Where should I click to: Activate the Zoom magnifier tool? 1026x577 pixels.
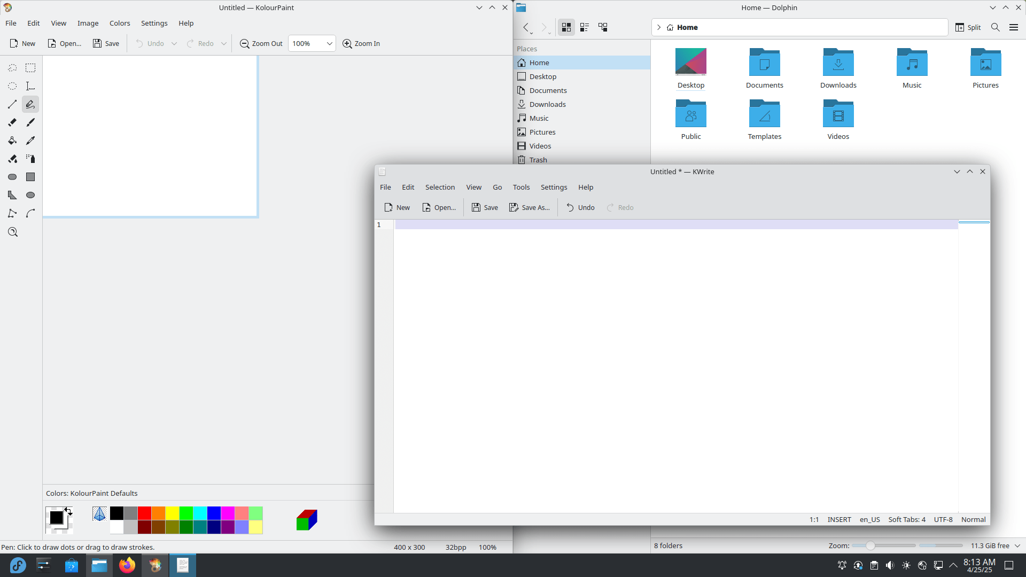point(13,232)
